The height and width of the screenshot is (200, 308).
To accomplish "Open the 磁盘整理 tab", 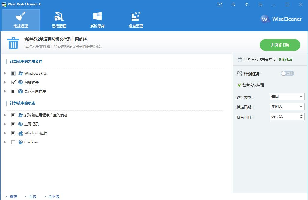I will click(x=136, y=20).
